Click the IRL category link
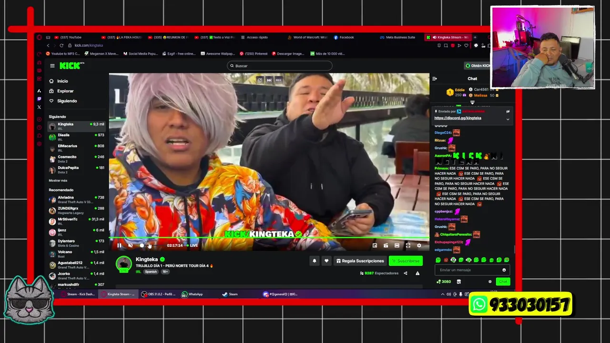The width and height of the screenshot is (610, 343). (x=138, y=272)
